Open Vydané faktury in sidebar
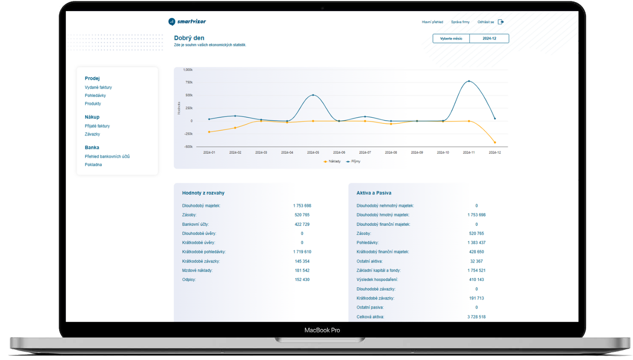Image resolution: width=633 pixels, height=360 pixels. [98, 88]
